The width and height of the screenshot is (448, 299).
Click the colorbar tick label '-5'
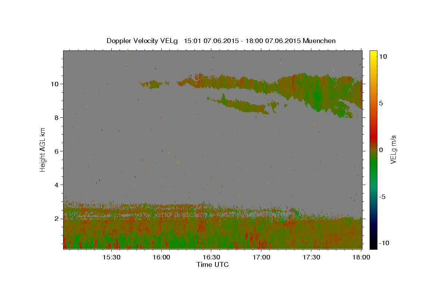coord(382,197)
